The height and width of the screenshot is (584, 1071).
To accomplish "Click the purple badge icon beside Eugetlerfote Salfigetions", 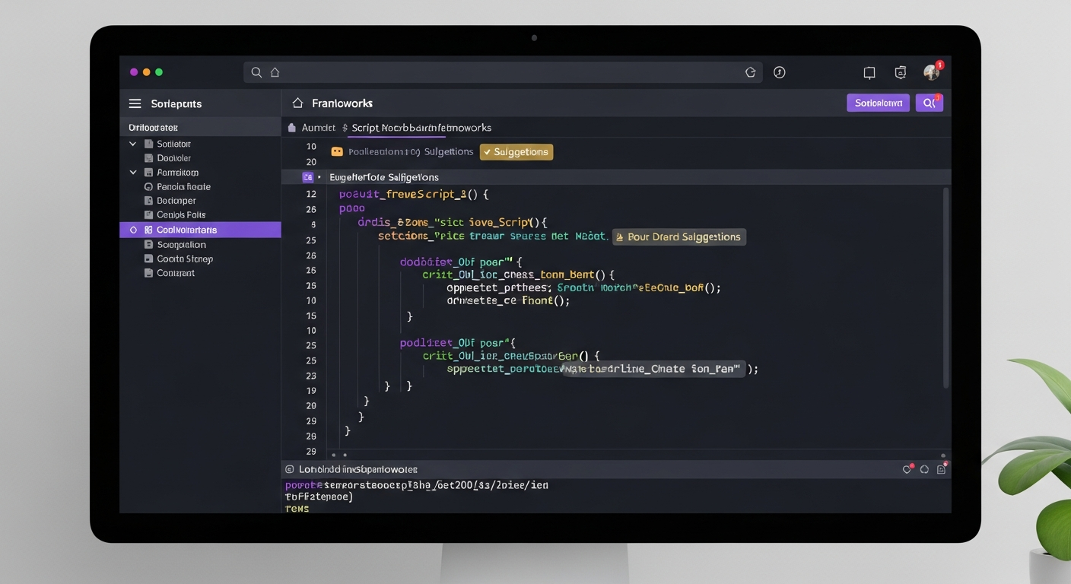I will pyautogui.click(x=307, y=177).
